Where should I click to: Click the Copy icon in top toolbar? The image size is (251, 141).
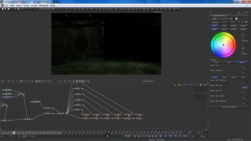point(15,9)
